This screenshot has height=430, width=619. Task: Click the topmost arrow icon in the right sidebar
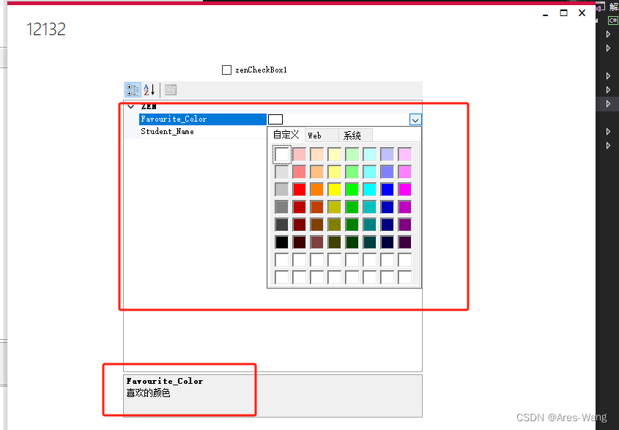click(609, 34)
